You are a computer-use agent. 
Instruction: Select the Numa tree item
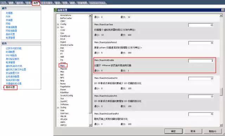(x=63, y=84)
